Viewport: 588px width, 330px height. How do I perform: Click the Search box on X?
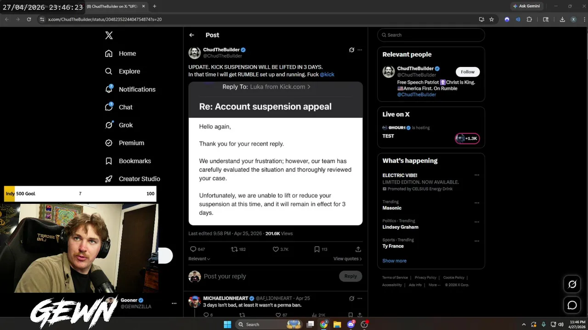pos(431,35)
